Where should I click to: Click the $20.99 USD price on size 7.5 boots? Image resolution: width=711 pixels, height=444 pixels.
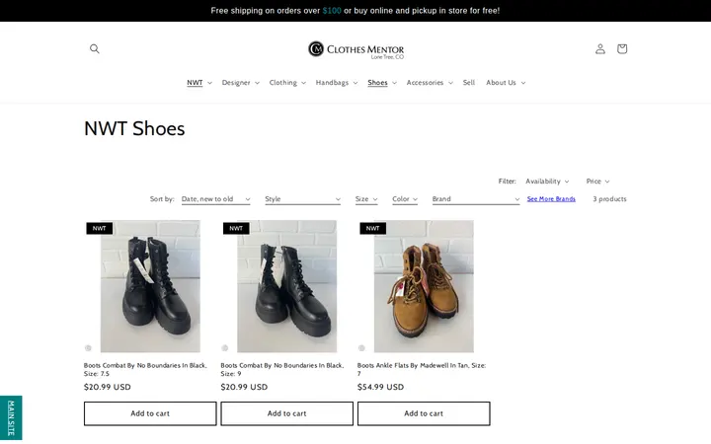coord(107,387)
